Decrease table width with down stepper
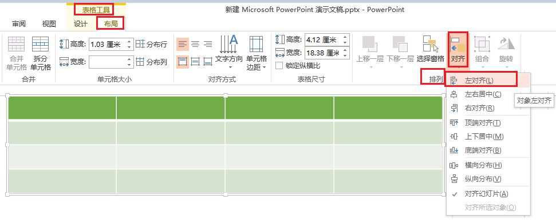Screen dimensions: 556x223 click(x=345, y=56)
